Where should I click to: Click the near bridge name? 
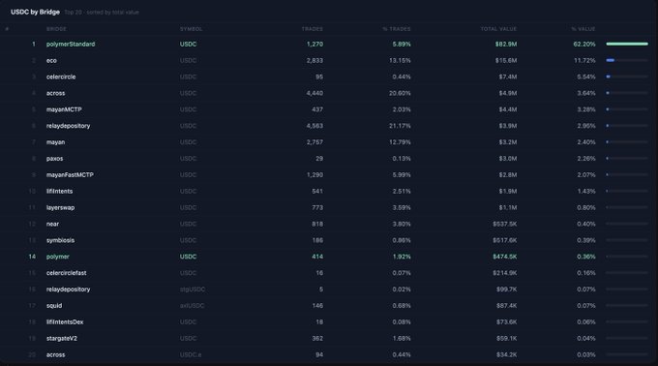click(52, 224)
